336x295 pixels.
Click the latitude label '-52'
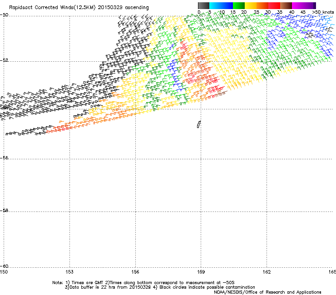(4, 60)
